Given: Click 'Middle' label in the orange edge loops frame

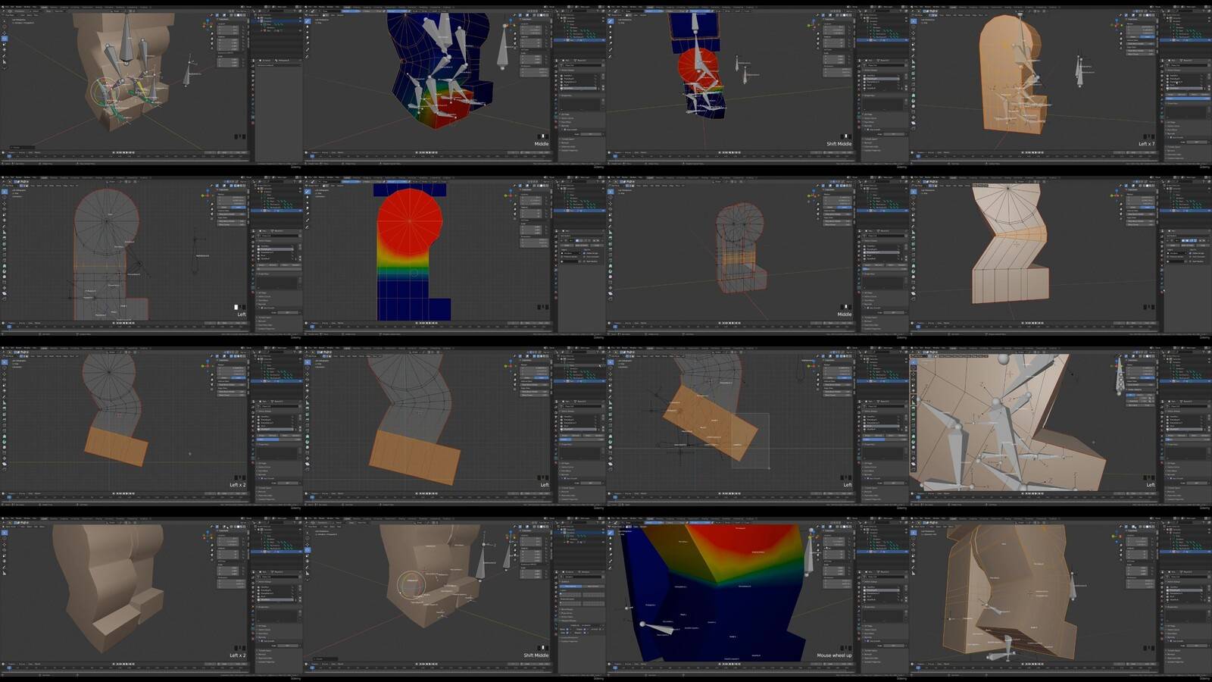Looking at the screenshot, I should pyautogui.click(x=845, y=314).
